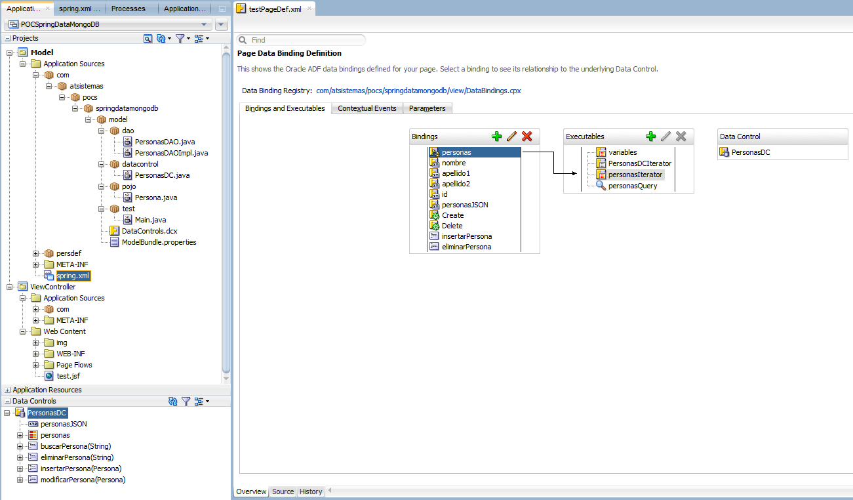Image resolution: width=853 pixels, height=500 pixels.
Task: Switch to the spring.xml structure tab
Action: [x=79, y=9]
